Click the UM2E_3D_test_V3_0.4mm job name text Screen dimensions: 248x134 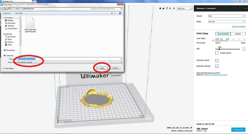[178, 128]
